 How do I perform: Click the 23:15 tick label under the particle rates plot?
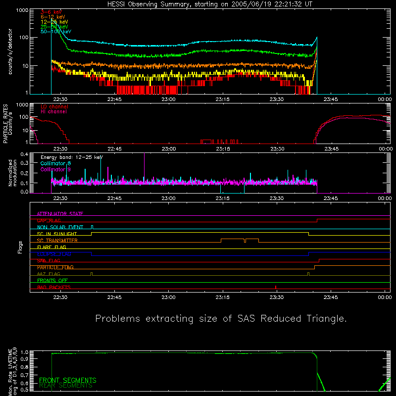223,149
